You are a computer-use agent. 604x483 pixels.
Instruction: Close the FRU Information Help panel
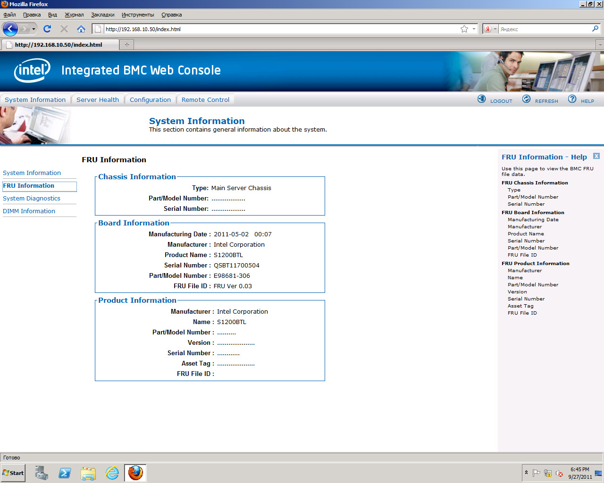596,156
